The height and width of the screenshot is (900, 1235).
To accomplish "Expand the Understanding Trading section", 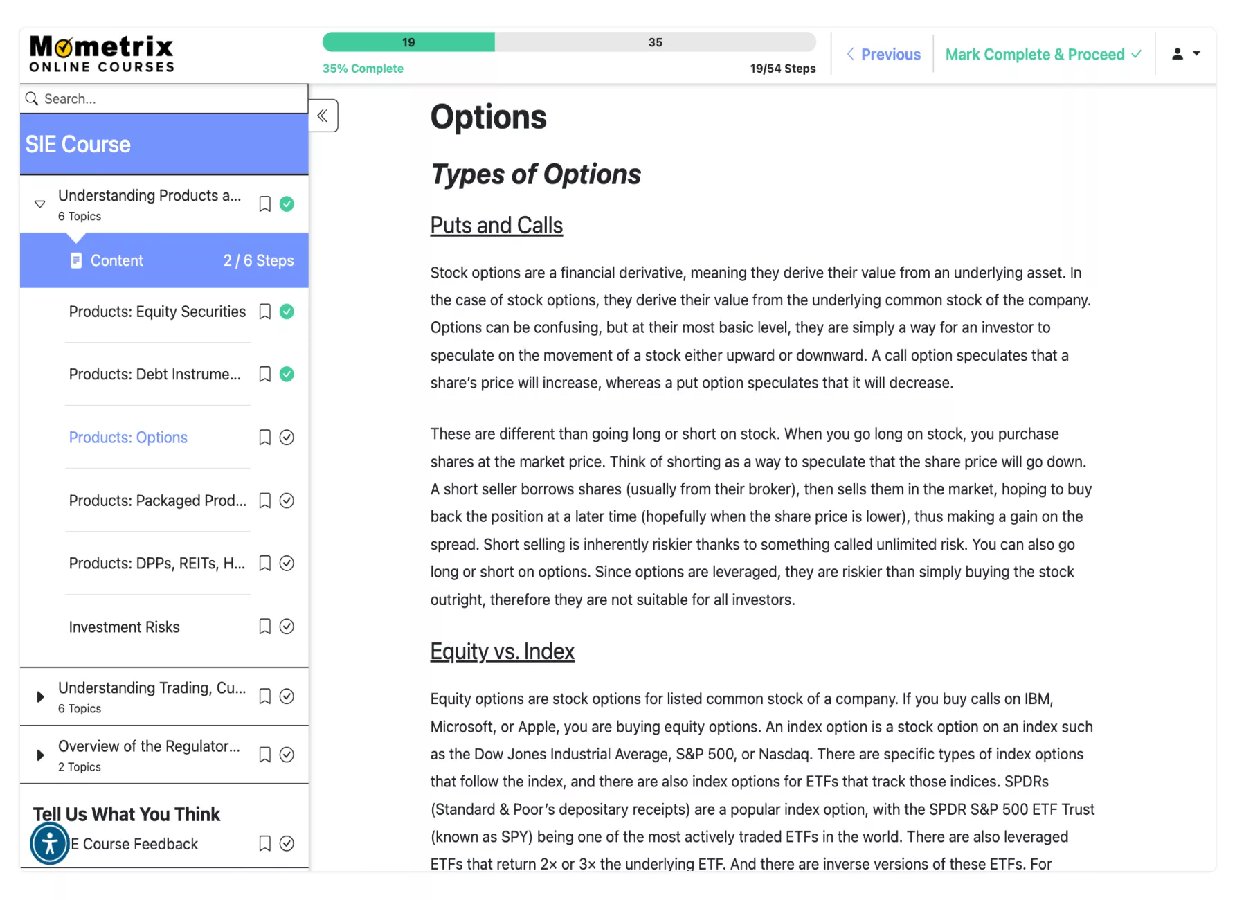I will pyautogui.click(x=40, y=696).
